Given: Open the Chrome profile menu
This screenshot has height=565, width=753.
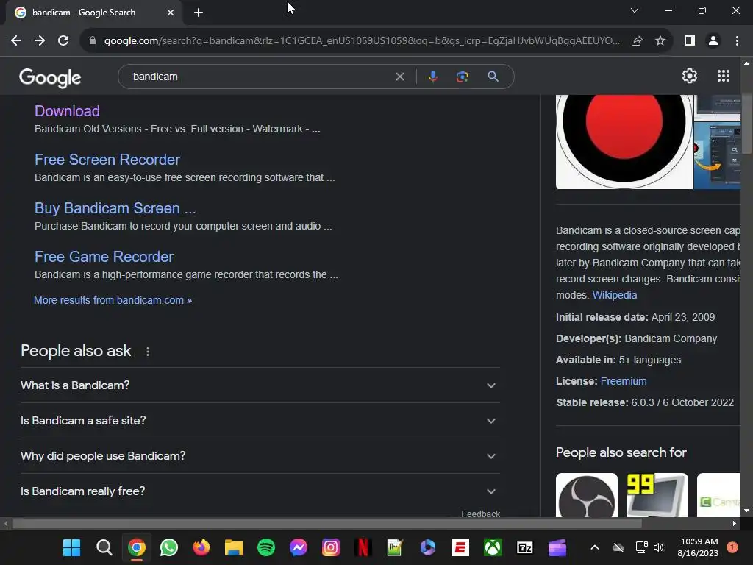Looking at the screenshot, I should point(713,41).
